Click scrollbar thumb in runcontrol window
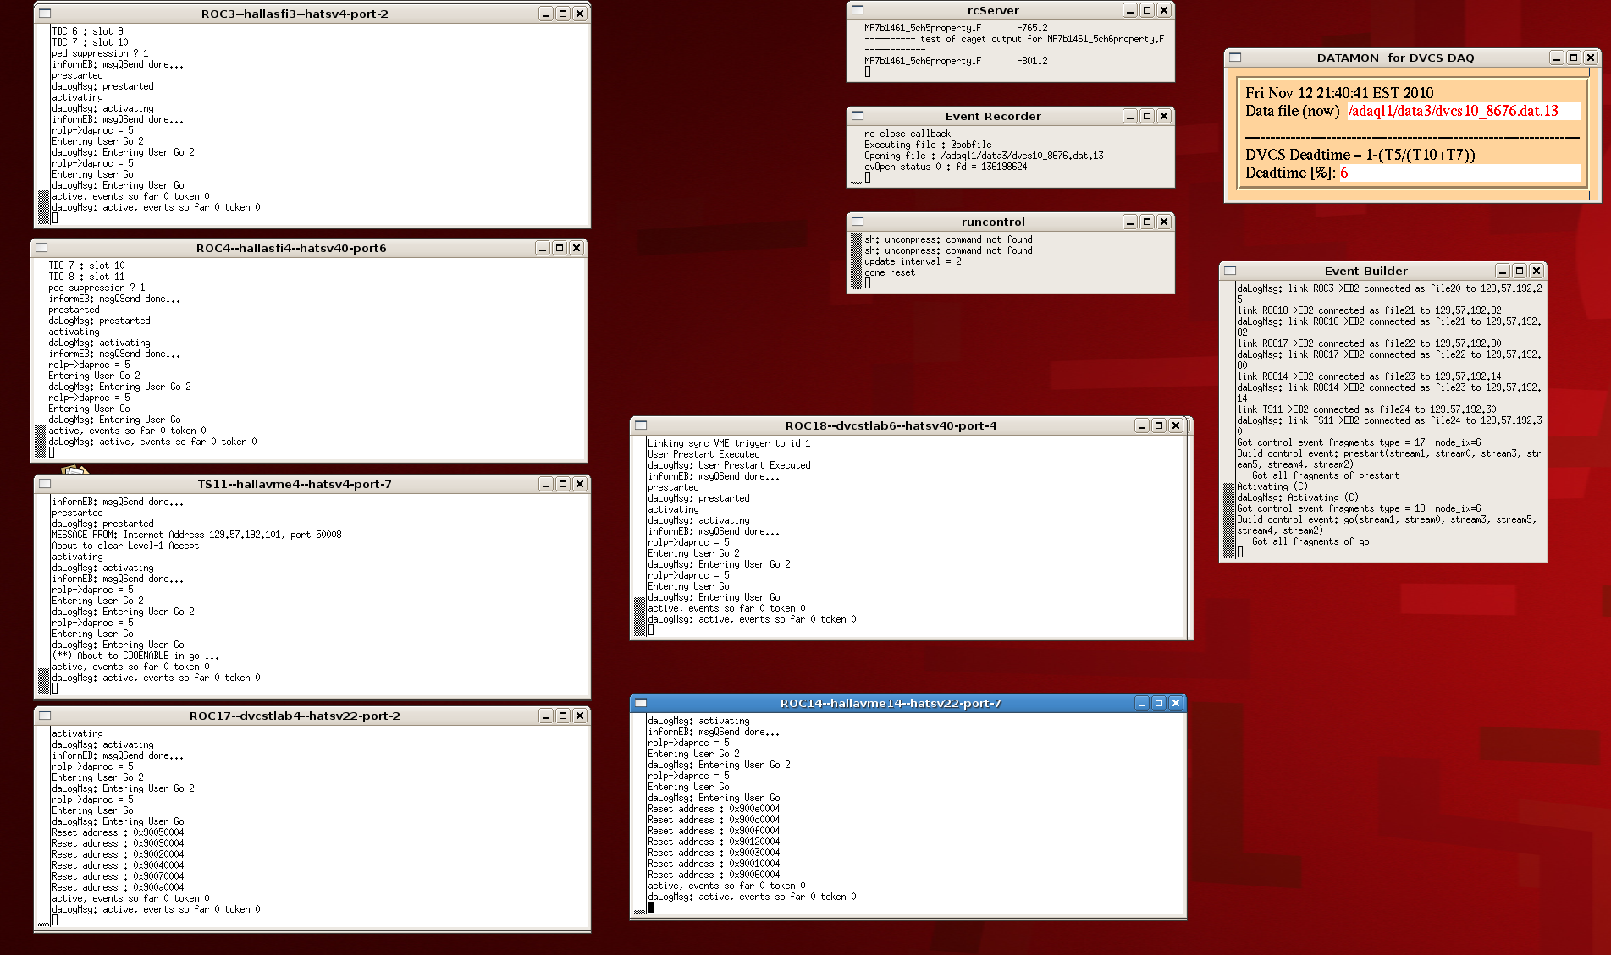The width and height of the screenshot is (1611, 955). 857,261
